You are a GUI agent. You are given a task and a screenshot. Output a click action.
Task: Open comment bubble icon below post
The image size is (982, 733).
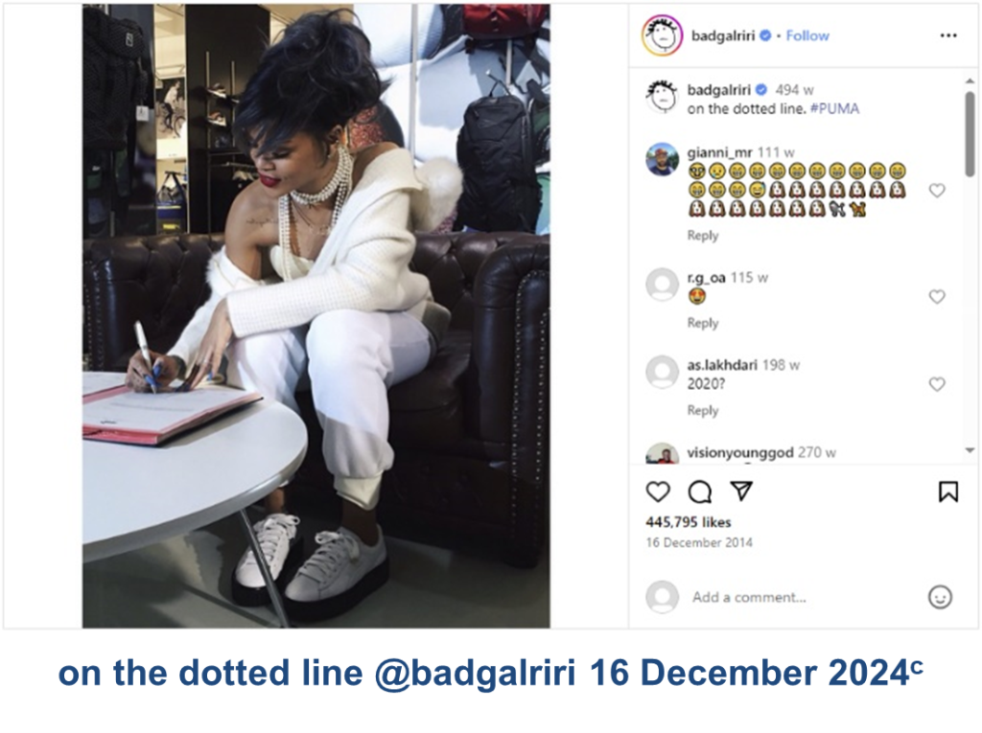click(x=699, y=492)
